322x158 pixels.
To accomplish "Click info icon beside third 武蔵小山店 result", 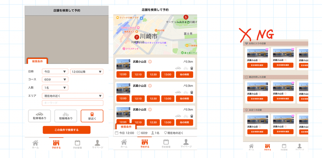I will coord(150,109).
